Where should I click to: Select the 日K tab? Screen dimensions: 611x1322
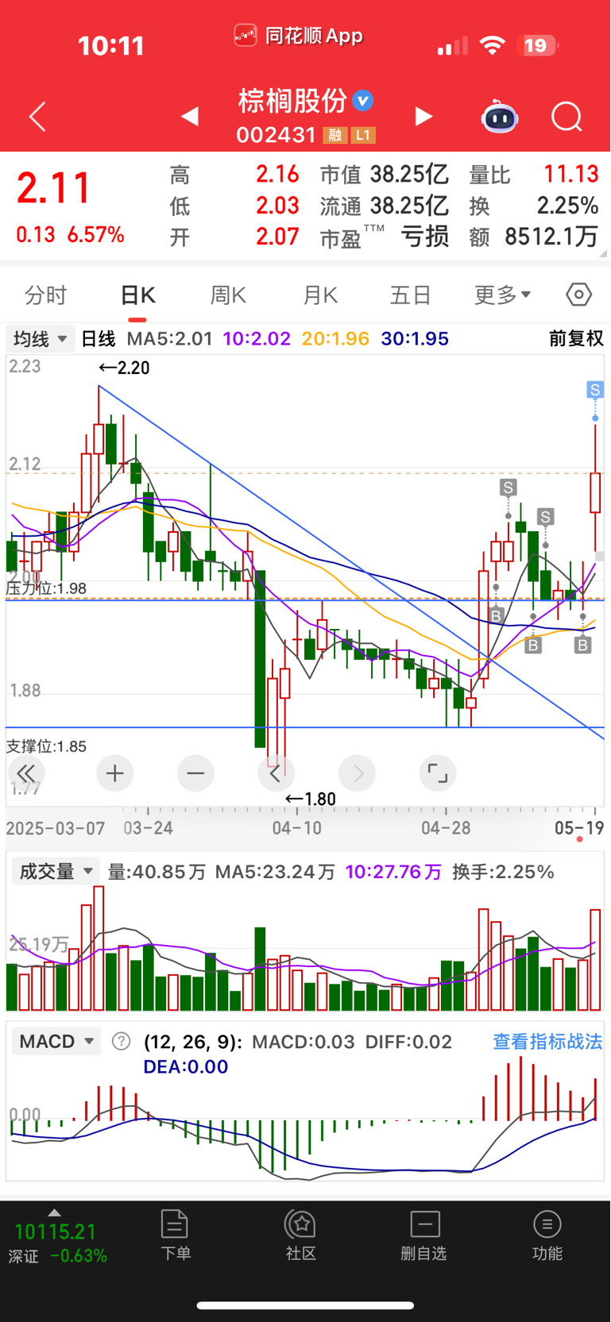(x=137, y=295)
